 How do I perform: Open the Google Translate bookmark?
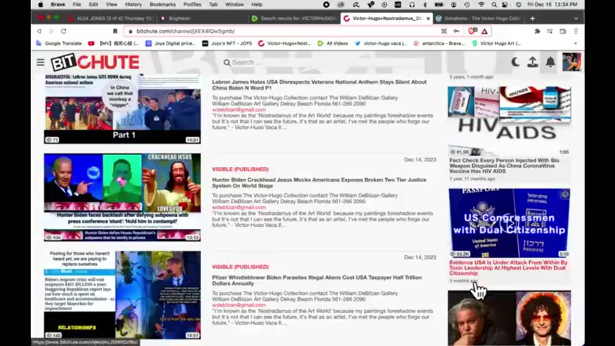(x=59, y=43)
